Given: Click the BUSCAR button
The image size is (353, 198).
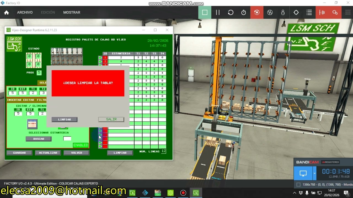Looking at the screenshot, I should 39,139.
